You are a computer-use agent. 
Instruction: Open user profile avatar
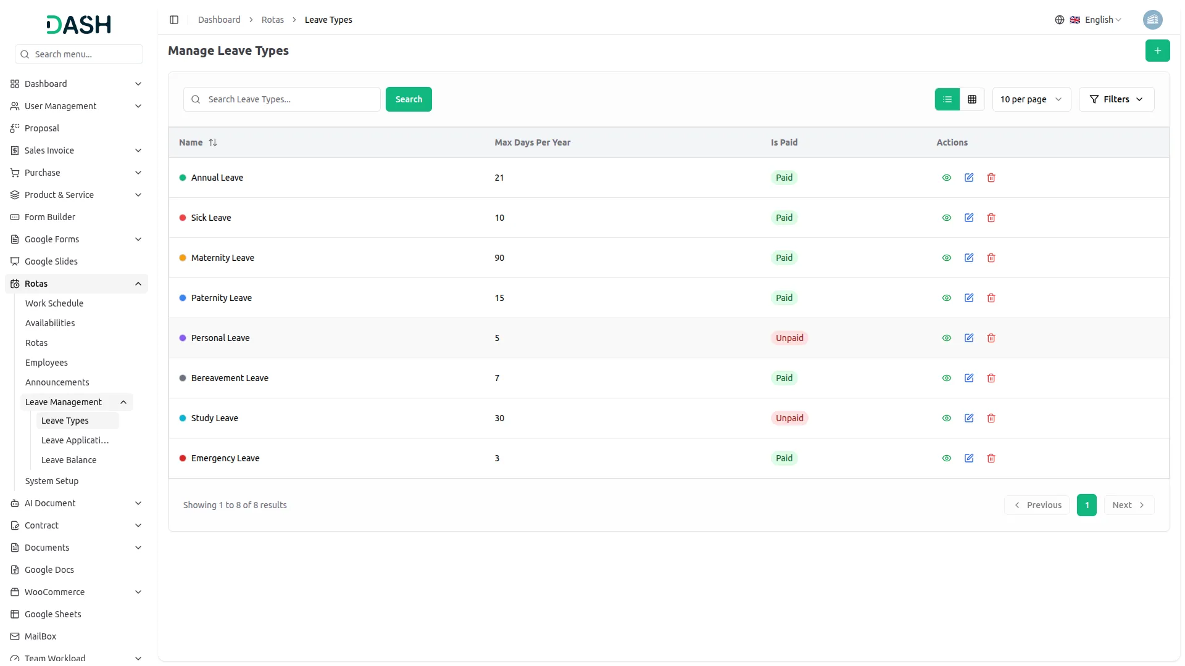(1152, 20)
